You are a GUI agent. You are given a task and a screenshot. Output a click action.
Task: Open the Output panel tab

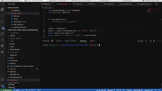[59, 41]
